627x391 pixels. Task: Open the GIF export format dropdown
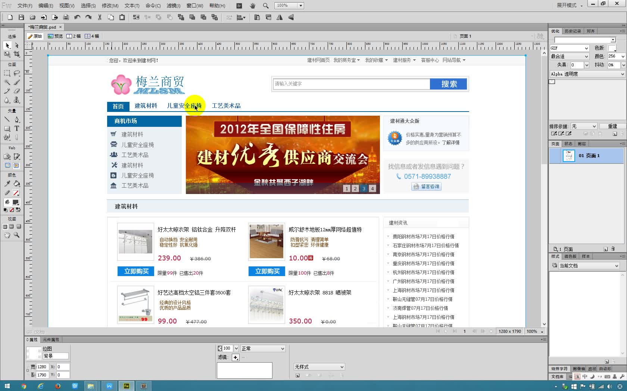[569, 48]
